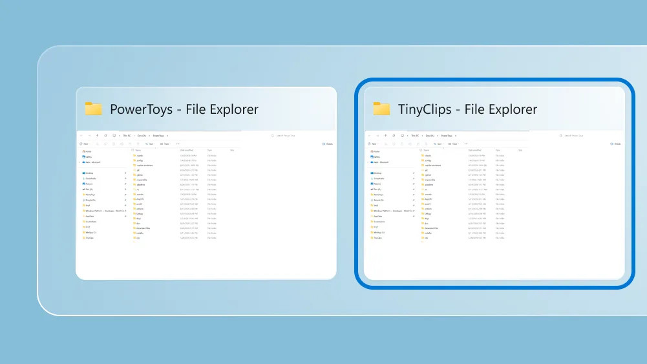Screen dimensions: 647x364
Task: Select Pictures in PowerToys window sidebar
Action: click(87, 184)
